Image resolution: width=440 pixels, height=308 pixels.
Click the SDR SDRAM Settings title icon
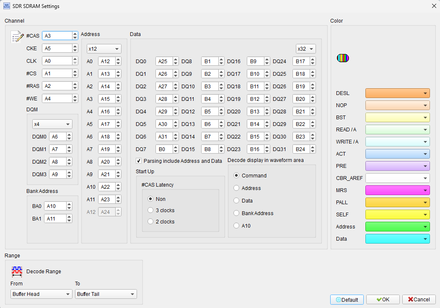point(6,6)
